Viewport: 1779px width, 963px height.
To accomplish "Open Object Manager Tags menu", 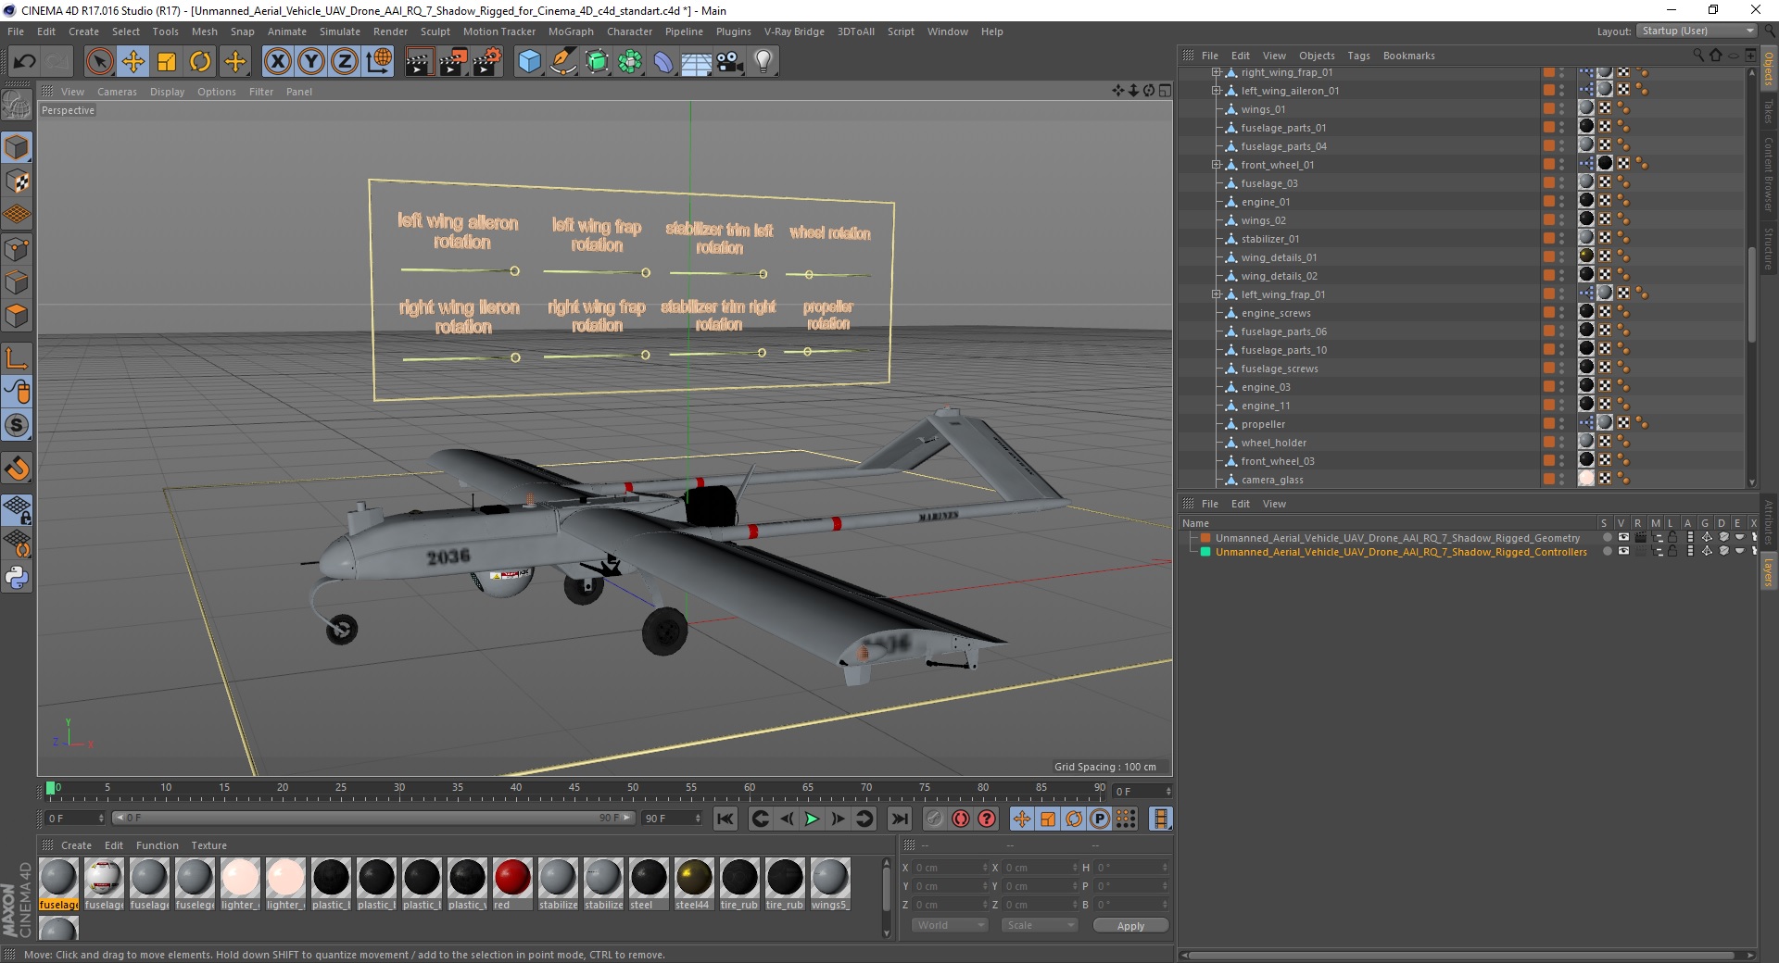I will pyautogui.click(x=1358, y=56).
